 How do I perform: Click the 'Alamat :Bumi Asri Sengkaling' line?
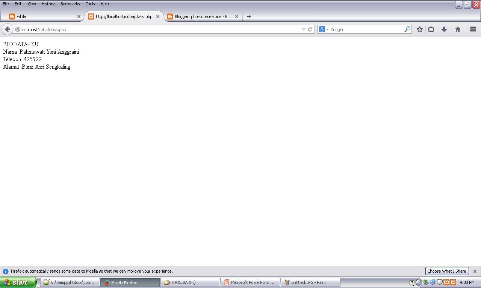[36, 67]
